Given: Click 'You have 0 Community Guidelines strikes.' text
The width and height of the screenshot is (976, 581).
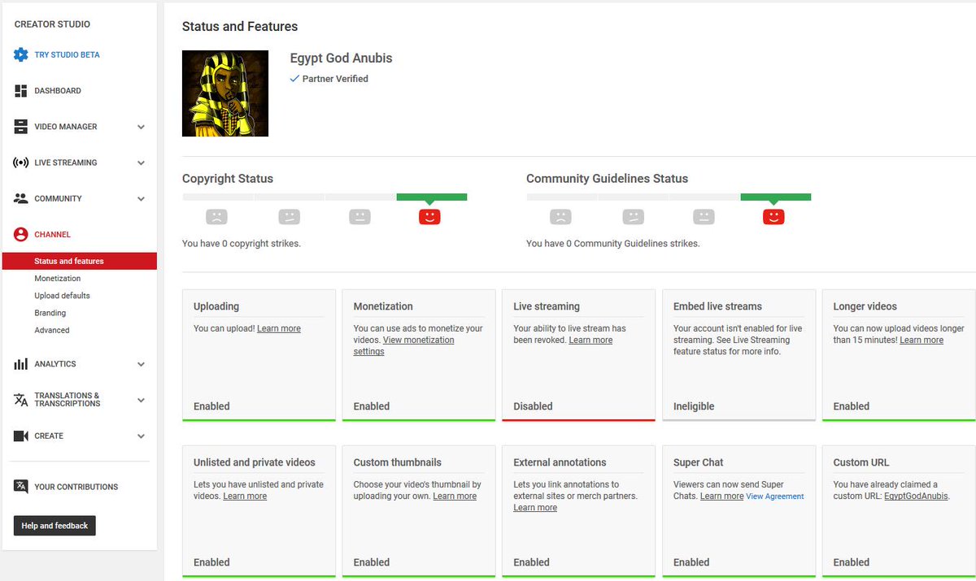Looking at the screenshot, I should [x=613, y=243].
